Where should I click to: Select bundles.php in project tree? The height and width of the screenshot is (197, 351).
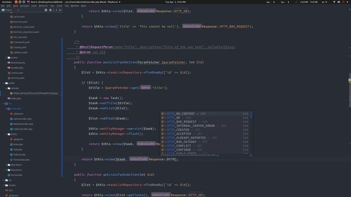click(15, 68)
